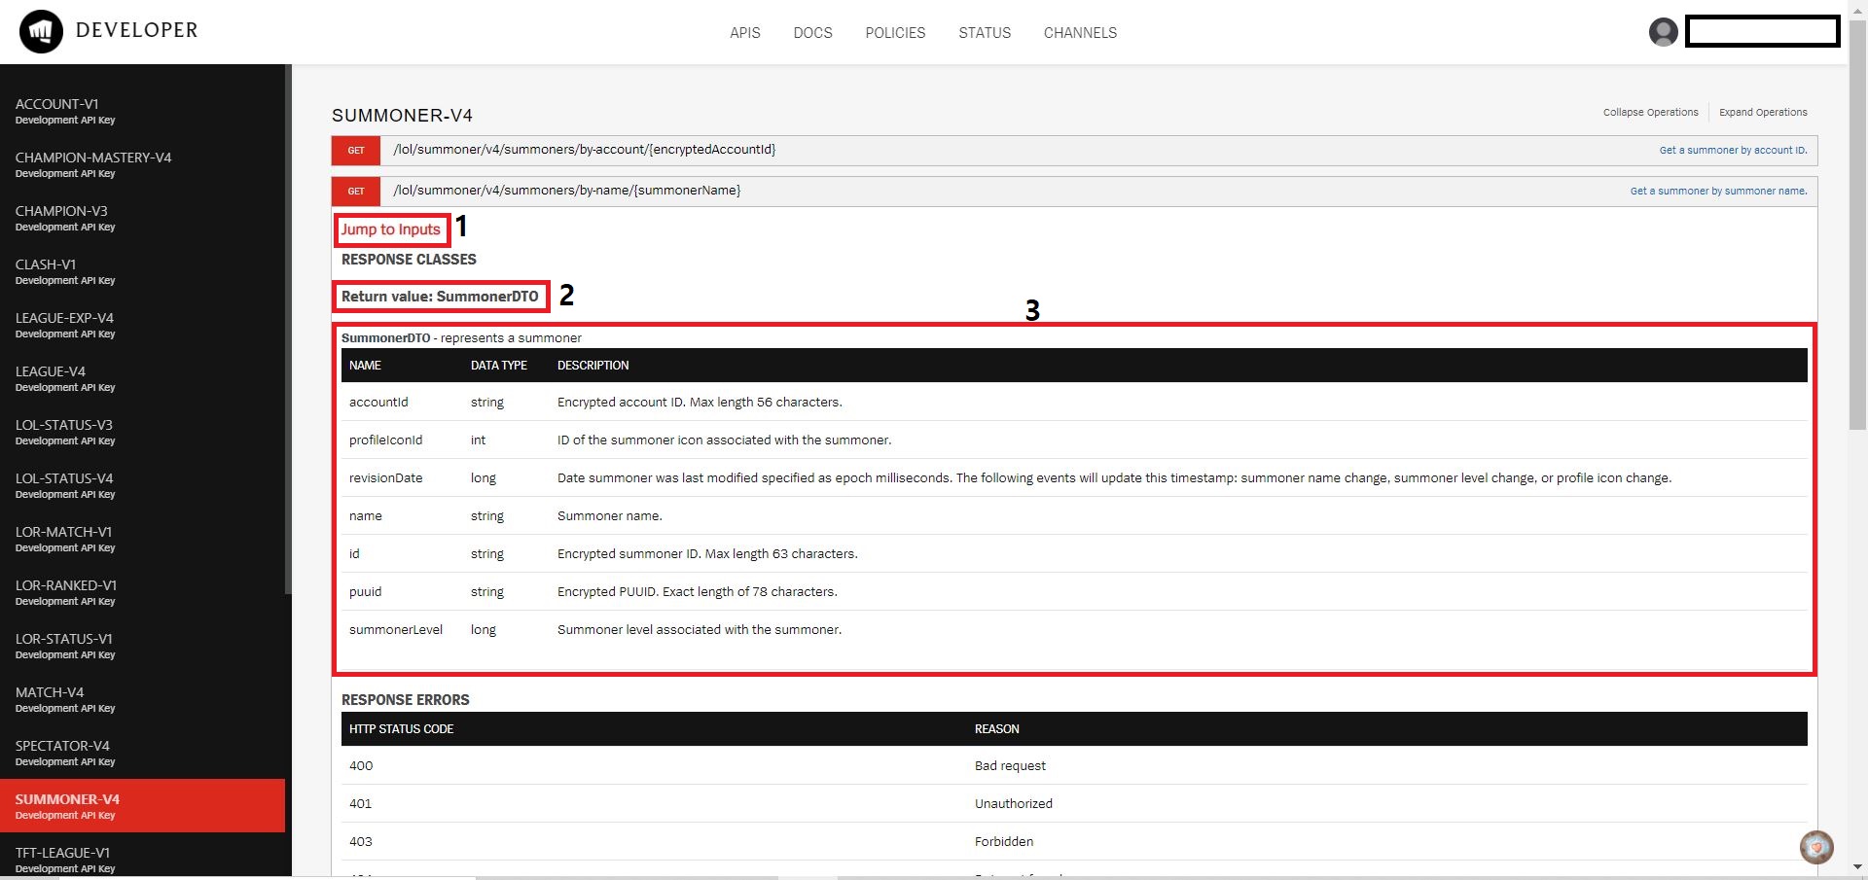The image size is (1868, 880).
Task: Collapse the by-name summonerName endpoint row
Action: tap(1074, 191)
